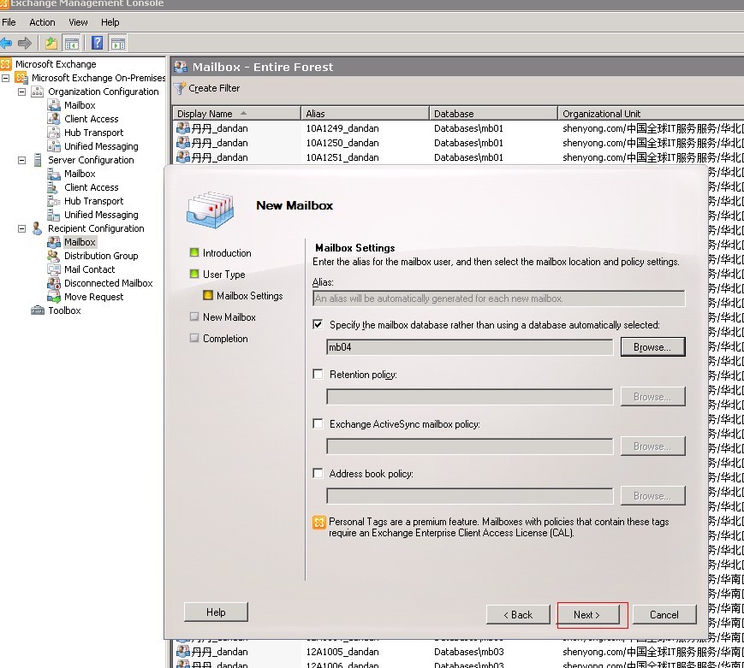Open the File menu

(x=9, y=22)
